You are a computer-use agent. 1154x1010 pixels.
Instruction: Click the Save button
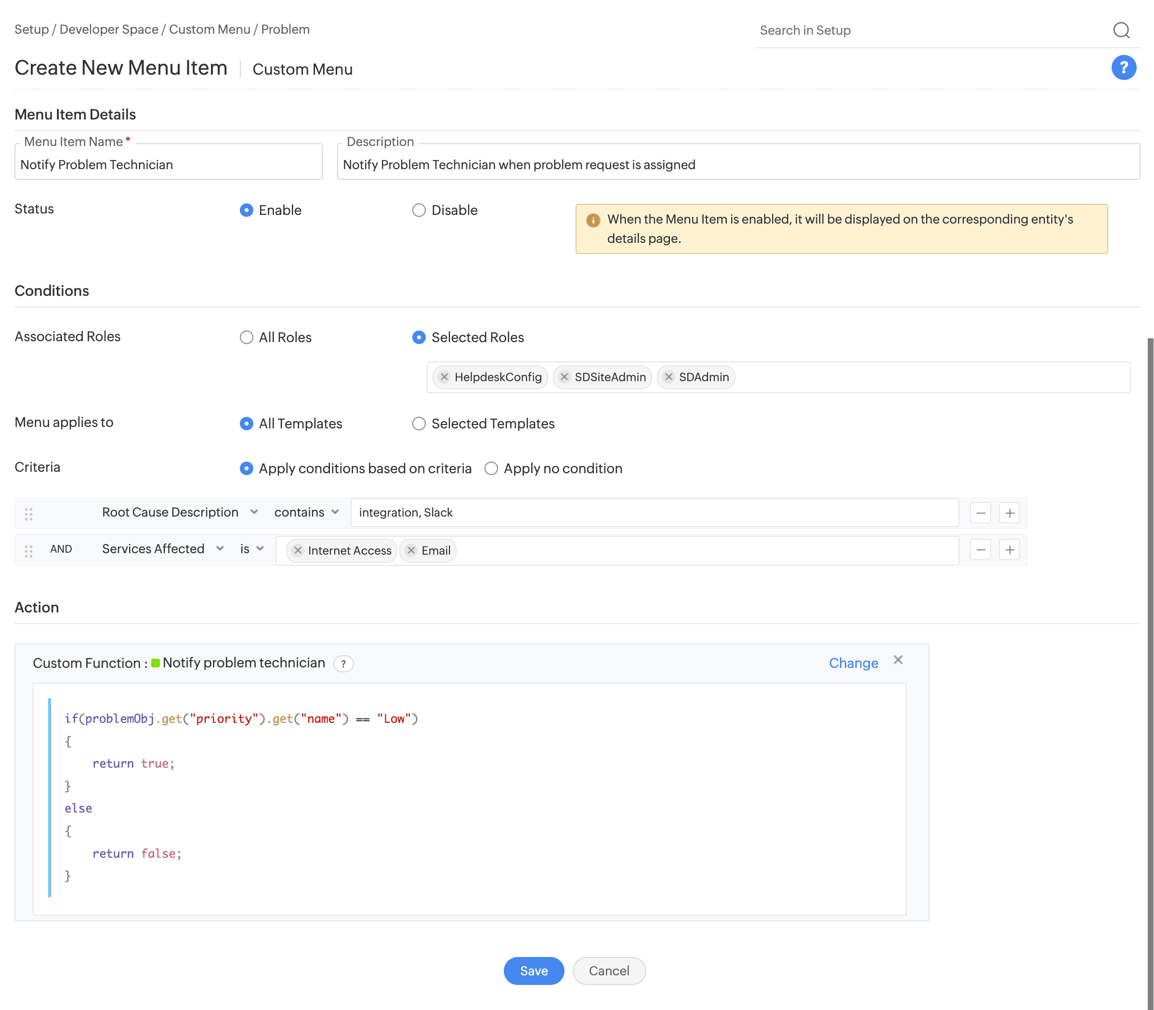tap(533, 970)
